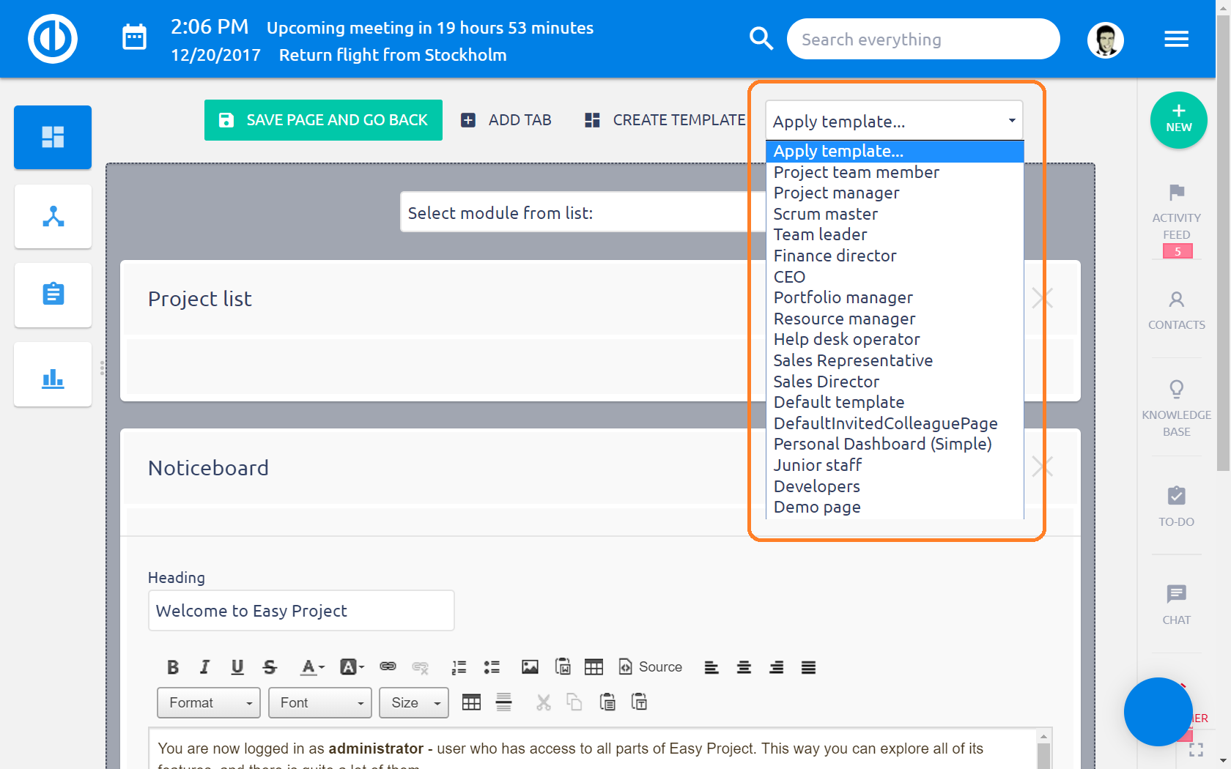Toggle Source view in editor
This screenshot has height=769, width=1231.
pos(651,667)
